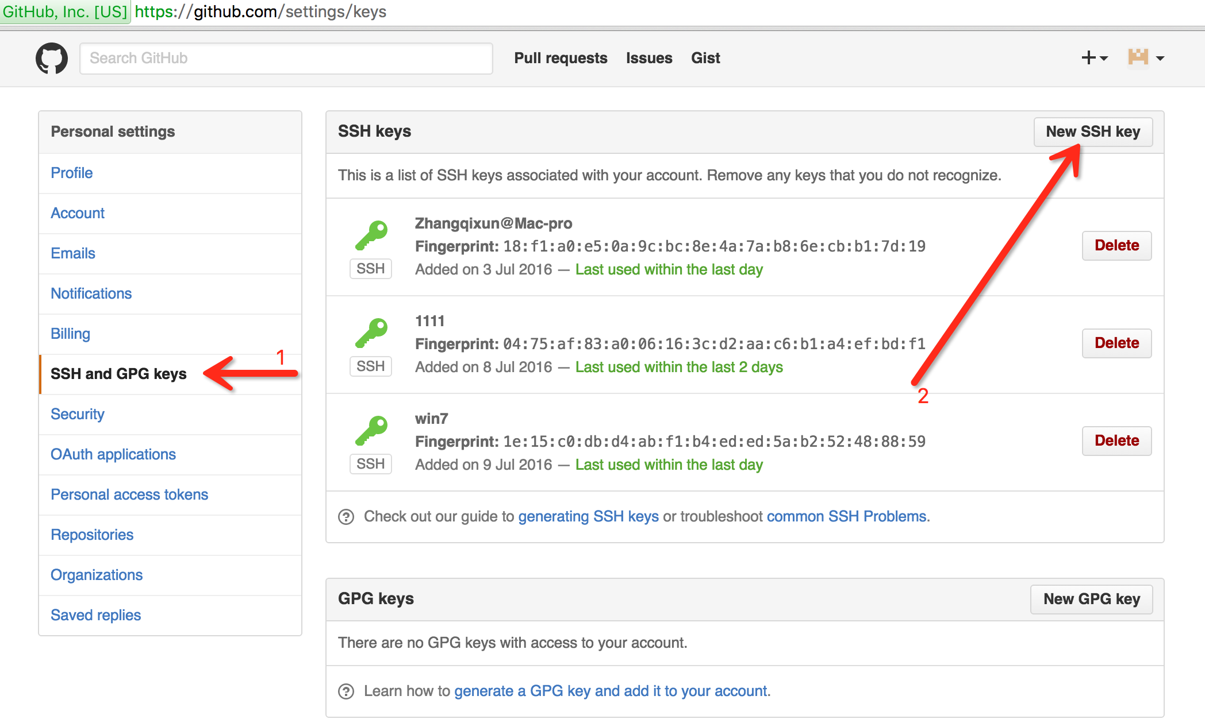Open Saved replies settings
Image resolution: width=1205 pixels, height=719 pixels.
point(170,615)
